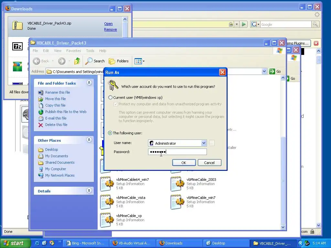Click into the Password field
Viewport: 331px width, 248px height.
tap(177, 152)
